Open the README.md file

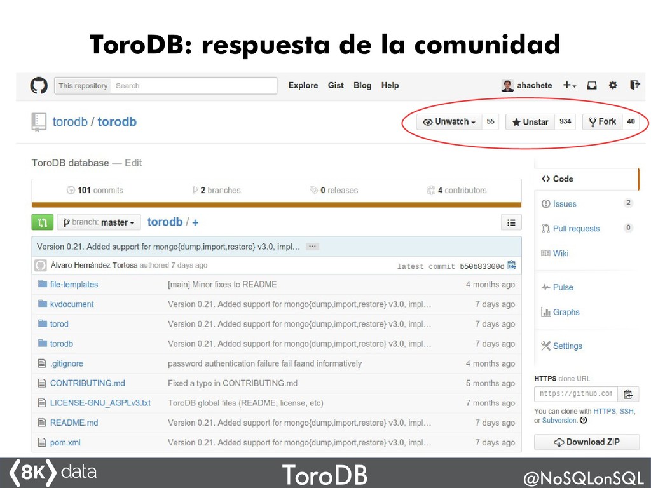pyautogui.click(x=74, y=423)
